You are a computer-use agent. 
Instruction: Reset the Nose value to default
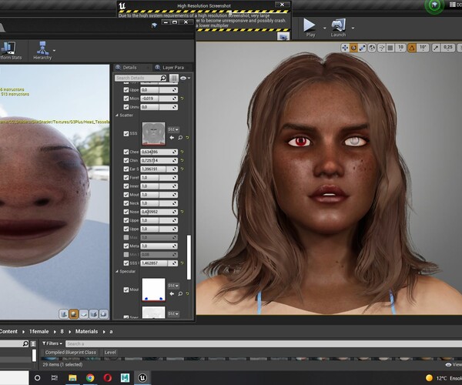[182, 212]
